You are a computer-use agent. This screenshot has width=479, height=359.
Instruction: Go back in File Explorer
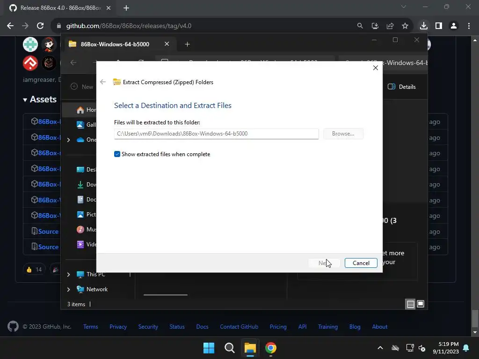pos(73,63)
